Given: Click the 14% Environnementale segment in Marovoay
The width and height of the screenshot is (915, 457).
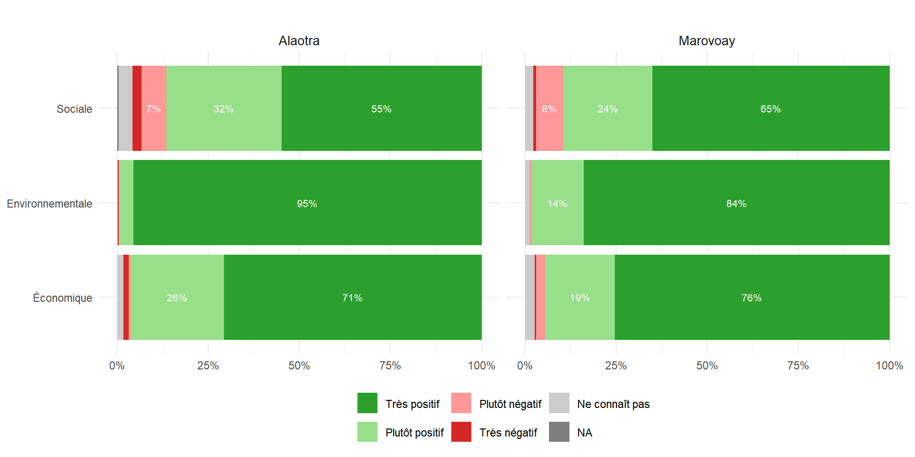Looking at the screenshot, I should coord(557,203).
